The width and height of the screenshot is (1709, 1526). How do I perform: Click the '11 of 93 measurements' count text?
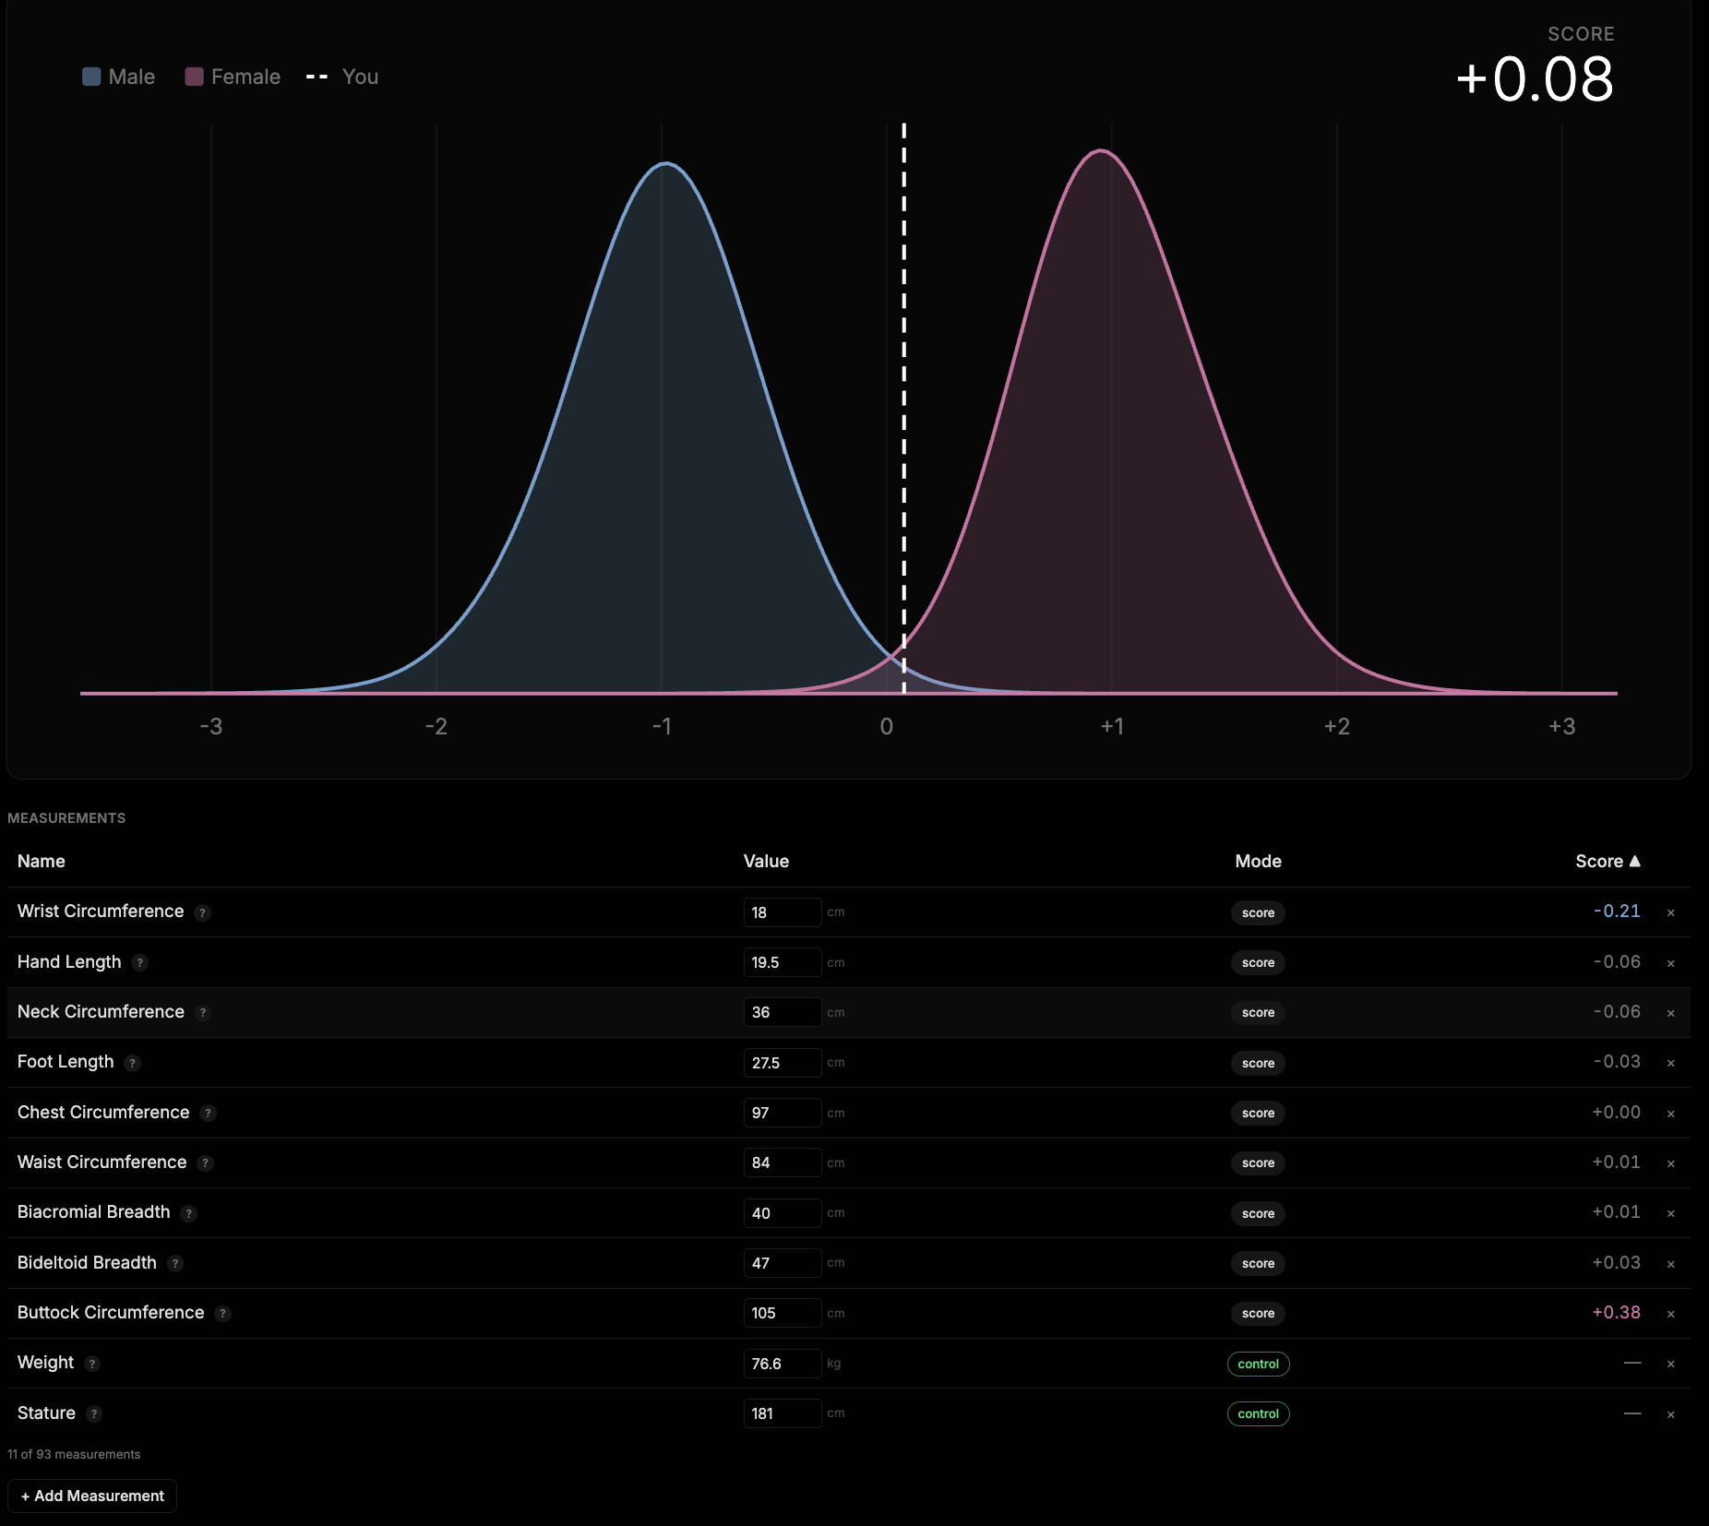[x=74, y=1454]
